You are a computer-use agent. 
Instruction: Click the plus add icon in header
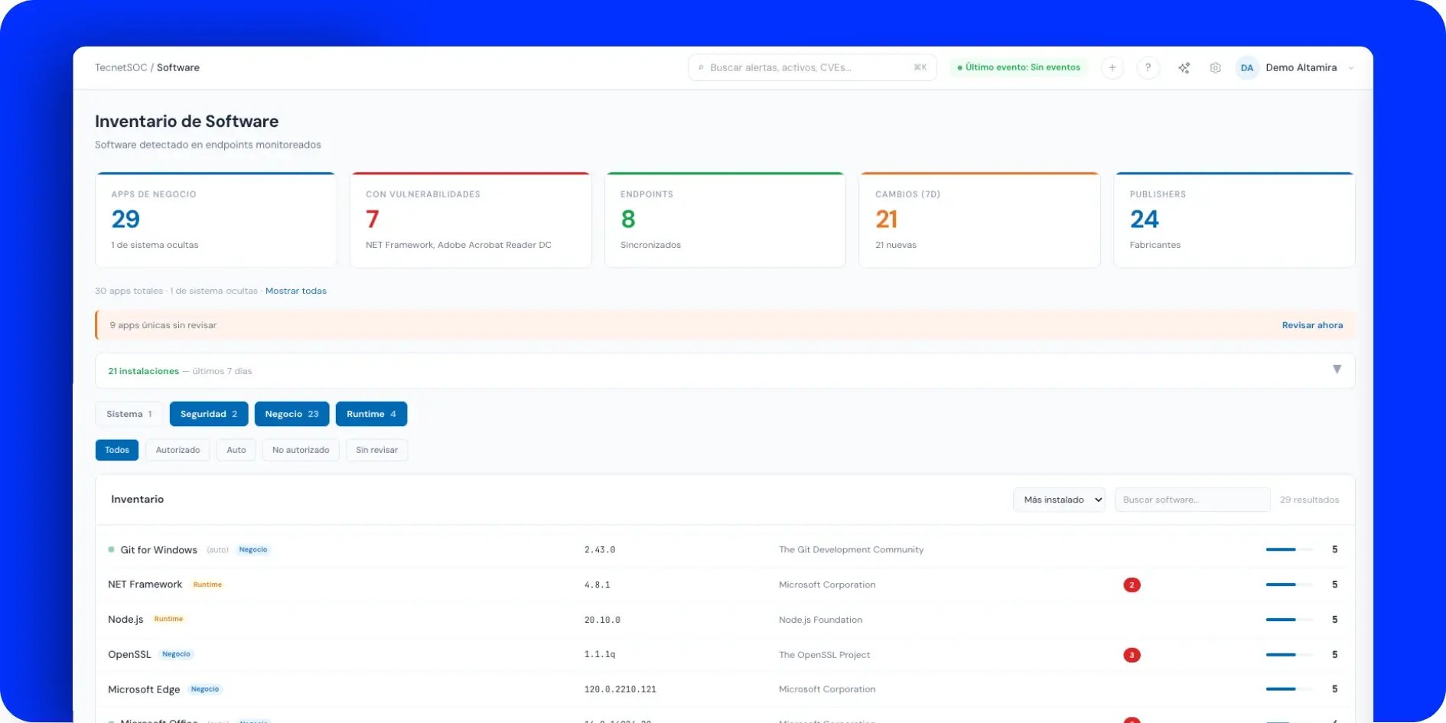click(1112, 67)
